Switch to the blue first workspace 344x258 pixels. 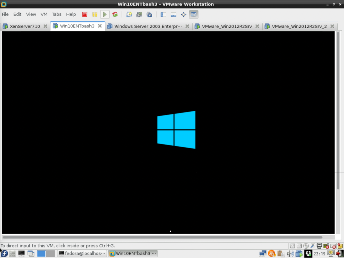[41, 253]
